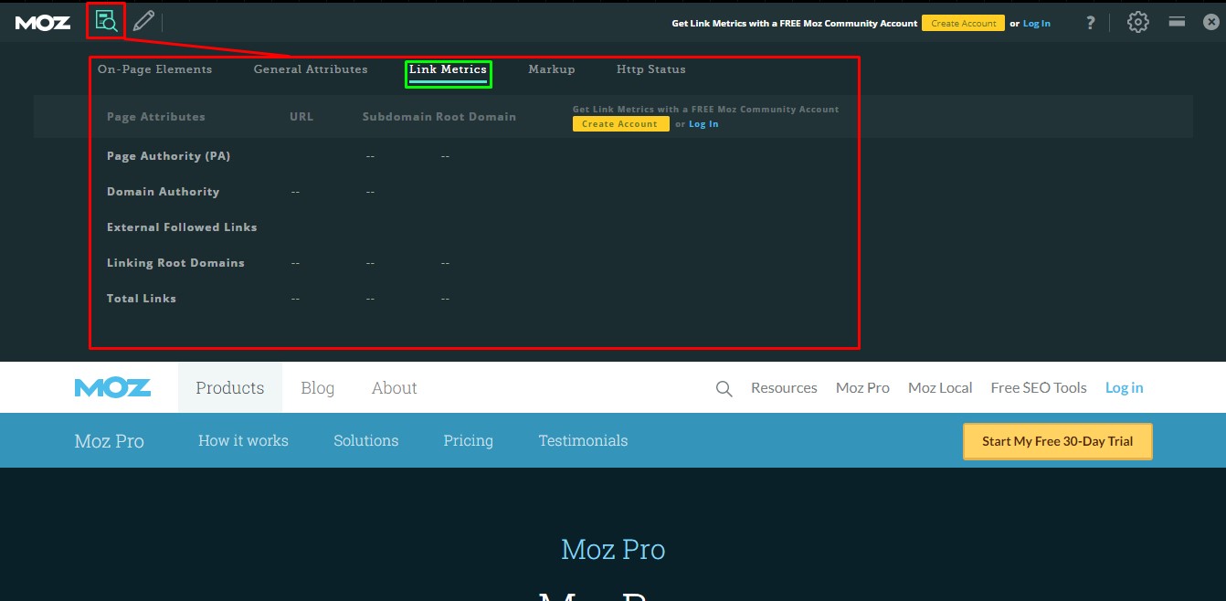Image resolution: width=1226 pixels, height=601 pixels.
Task: Switch to On-Page Elements tab
Action: click(x=154, y=69)
